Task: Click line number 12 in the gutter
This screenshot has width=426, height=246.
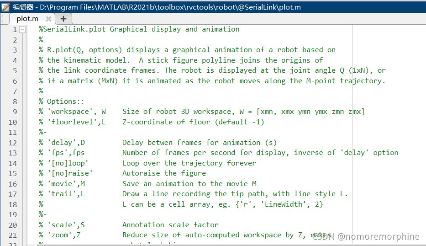Action: 12,143
